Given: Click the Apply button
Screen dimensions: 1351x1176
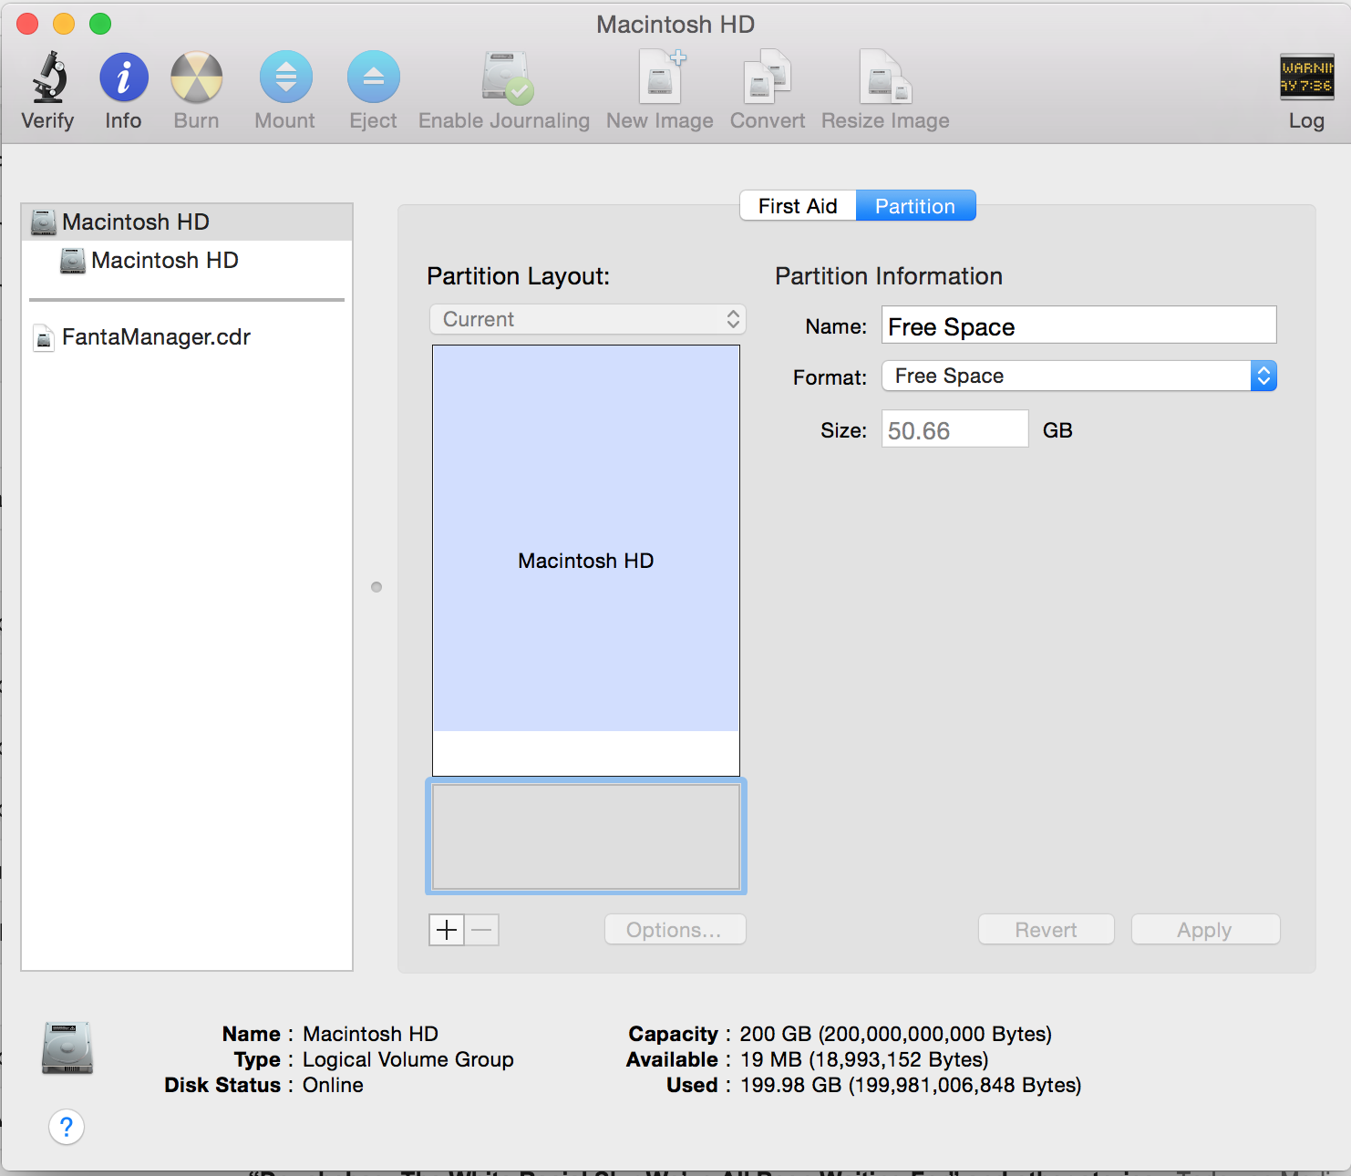Looking at the screenshot, I should pyautogui.click(x=1204, y=930).
